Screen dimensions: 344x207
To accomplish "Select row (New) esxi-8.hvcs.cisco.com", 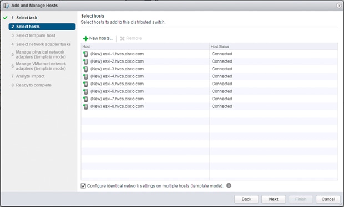I will point(210,106).
